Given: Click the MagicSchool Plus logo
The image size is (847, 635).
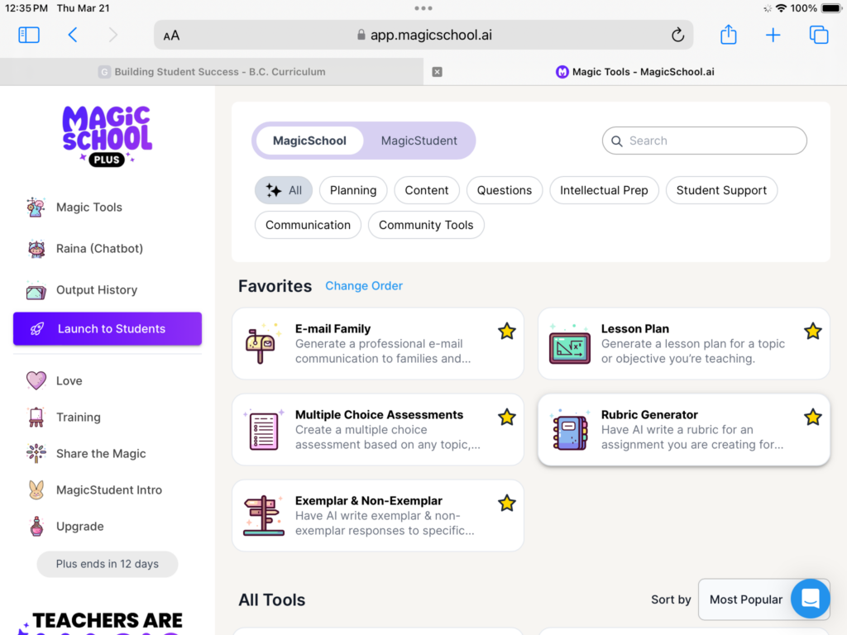Looking at the screenshot, I should coord(107,136).
